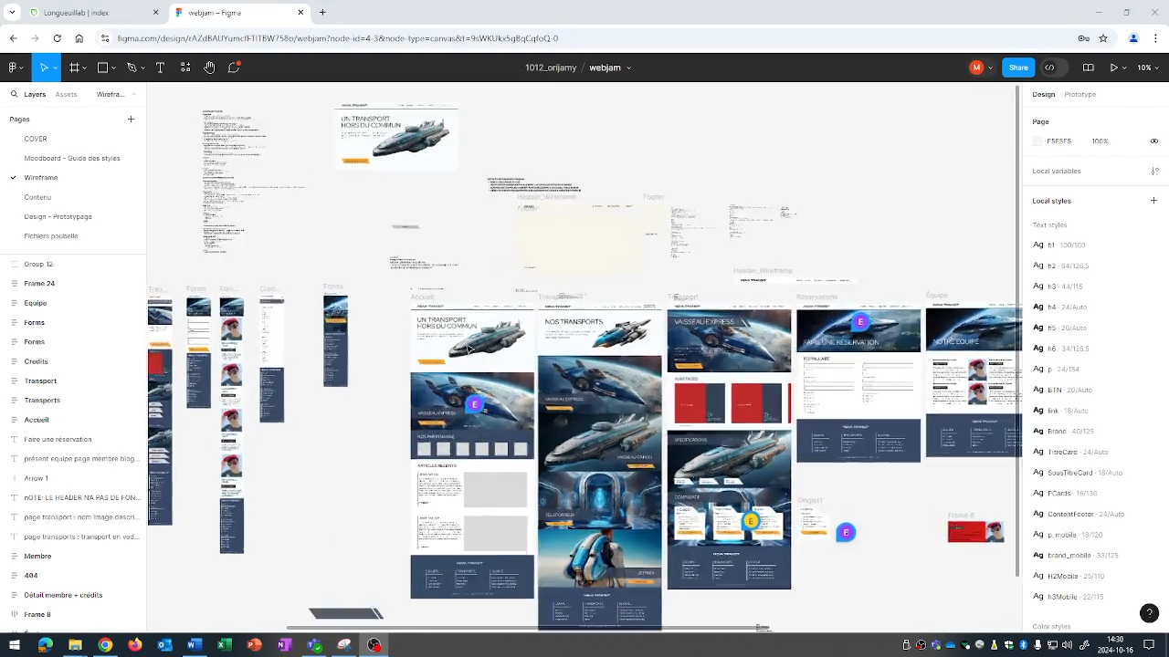Image resolution: width=1169 pixels, height=657 pixels.
Task: Open local variables settings icon
Action: tap(1154, 172)
